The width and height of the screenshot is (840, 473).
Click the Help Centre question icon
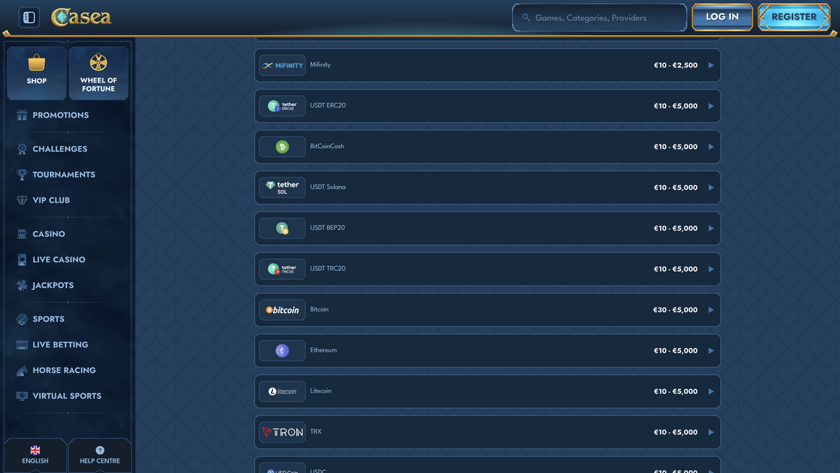[99, 451]
